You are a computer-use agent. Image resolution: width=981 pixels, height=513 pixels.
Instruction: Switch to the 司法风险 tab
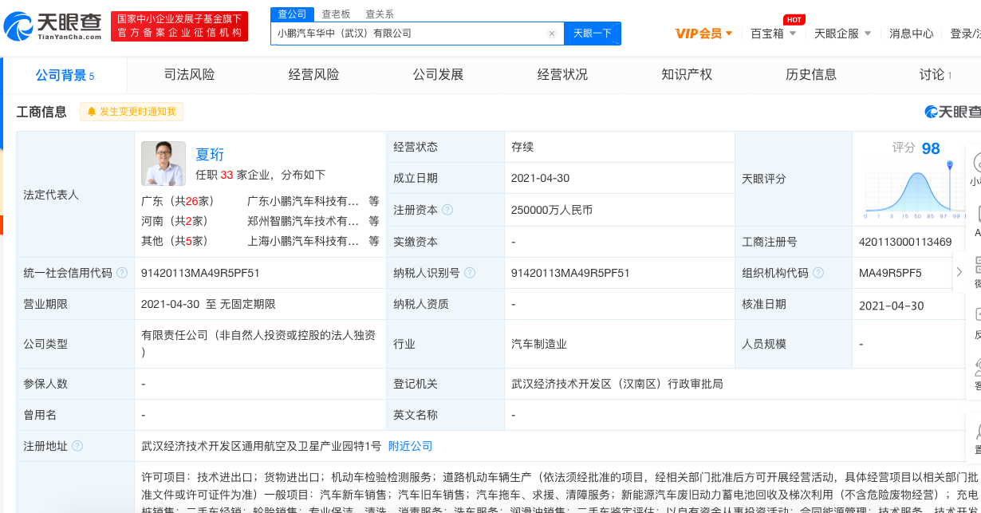189,75
